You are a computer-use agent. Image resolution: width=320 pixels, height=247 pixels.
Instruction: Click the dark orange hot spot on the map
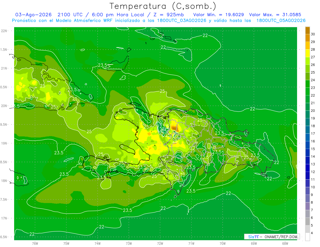[x=174, y=128]
